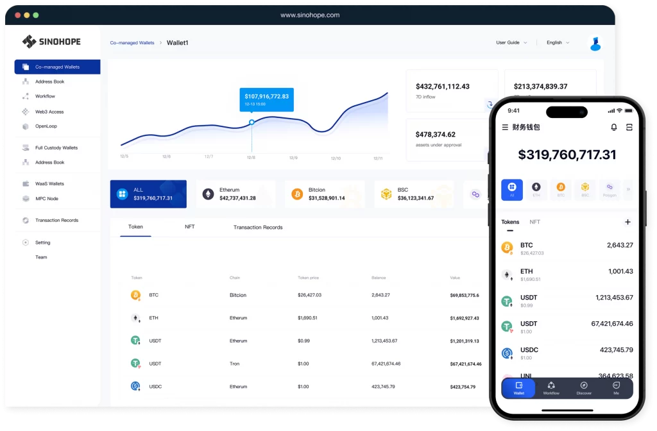Open the ETH row on phone
This screenshot has width=657, height=431.
coord(567,275)
